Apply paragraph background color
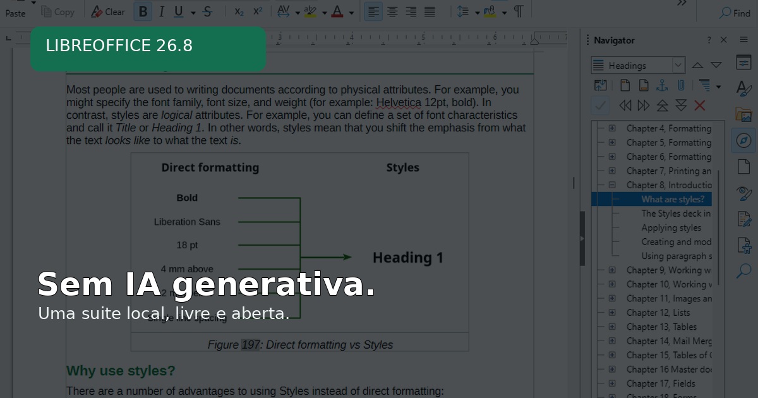The image size is (758, 398). click(490, 11)
